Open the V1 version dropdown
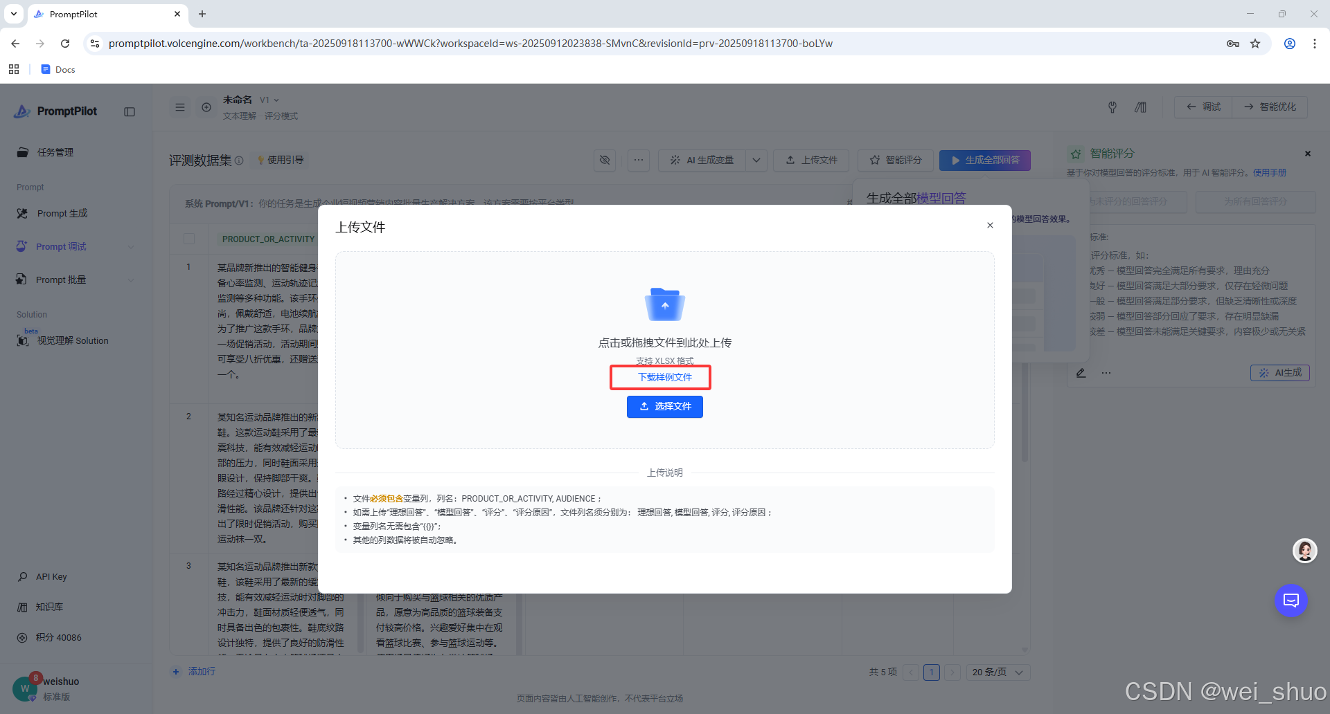1330x714 pixels. (x=269, y=100)
